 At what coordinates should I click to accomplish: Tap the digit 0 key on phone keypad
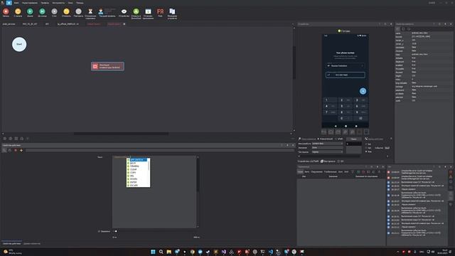point(346,118)
